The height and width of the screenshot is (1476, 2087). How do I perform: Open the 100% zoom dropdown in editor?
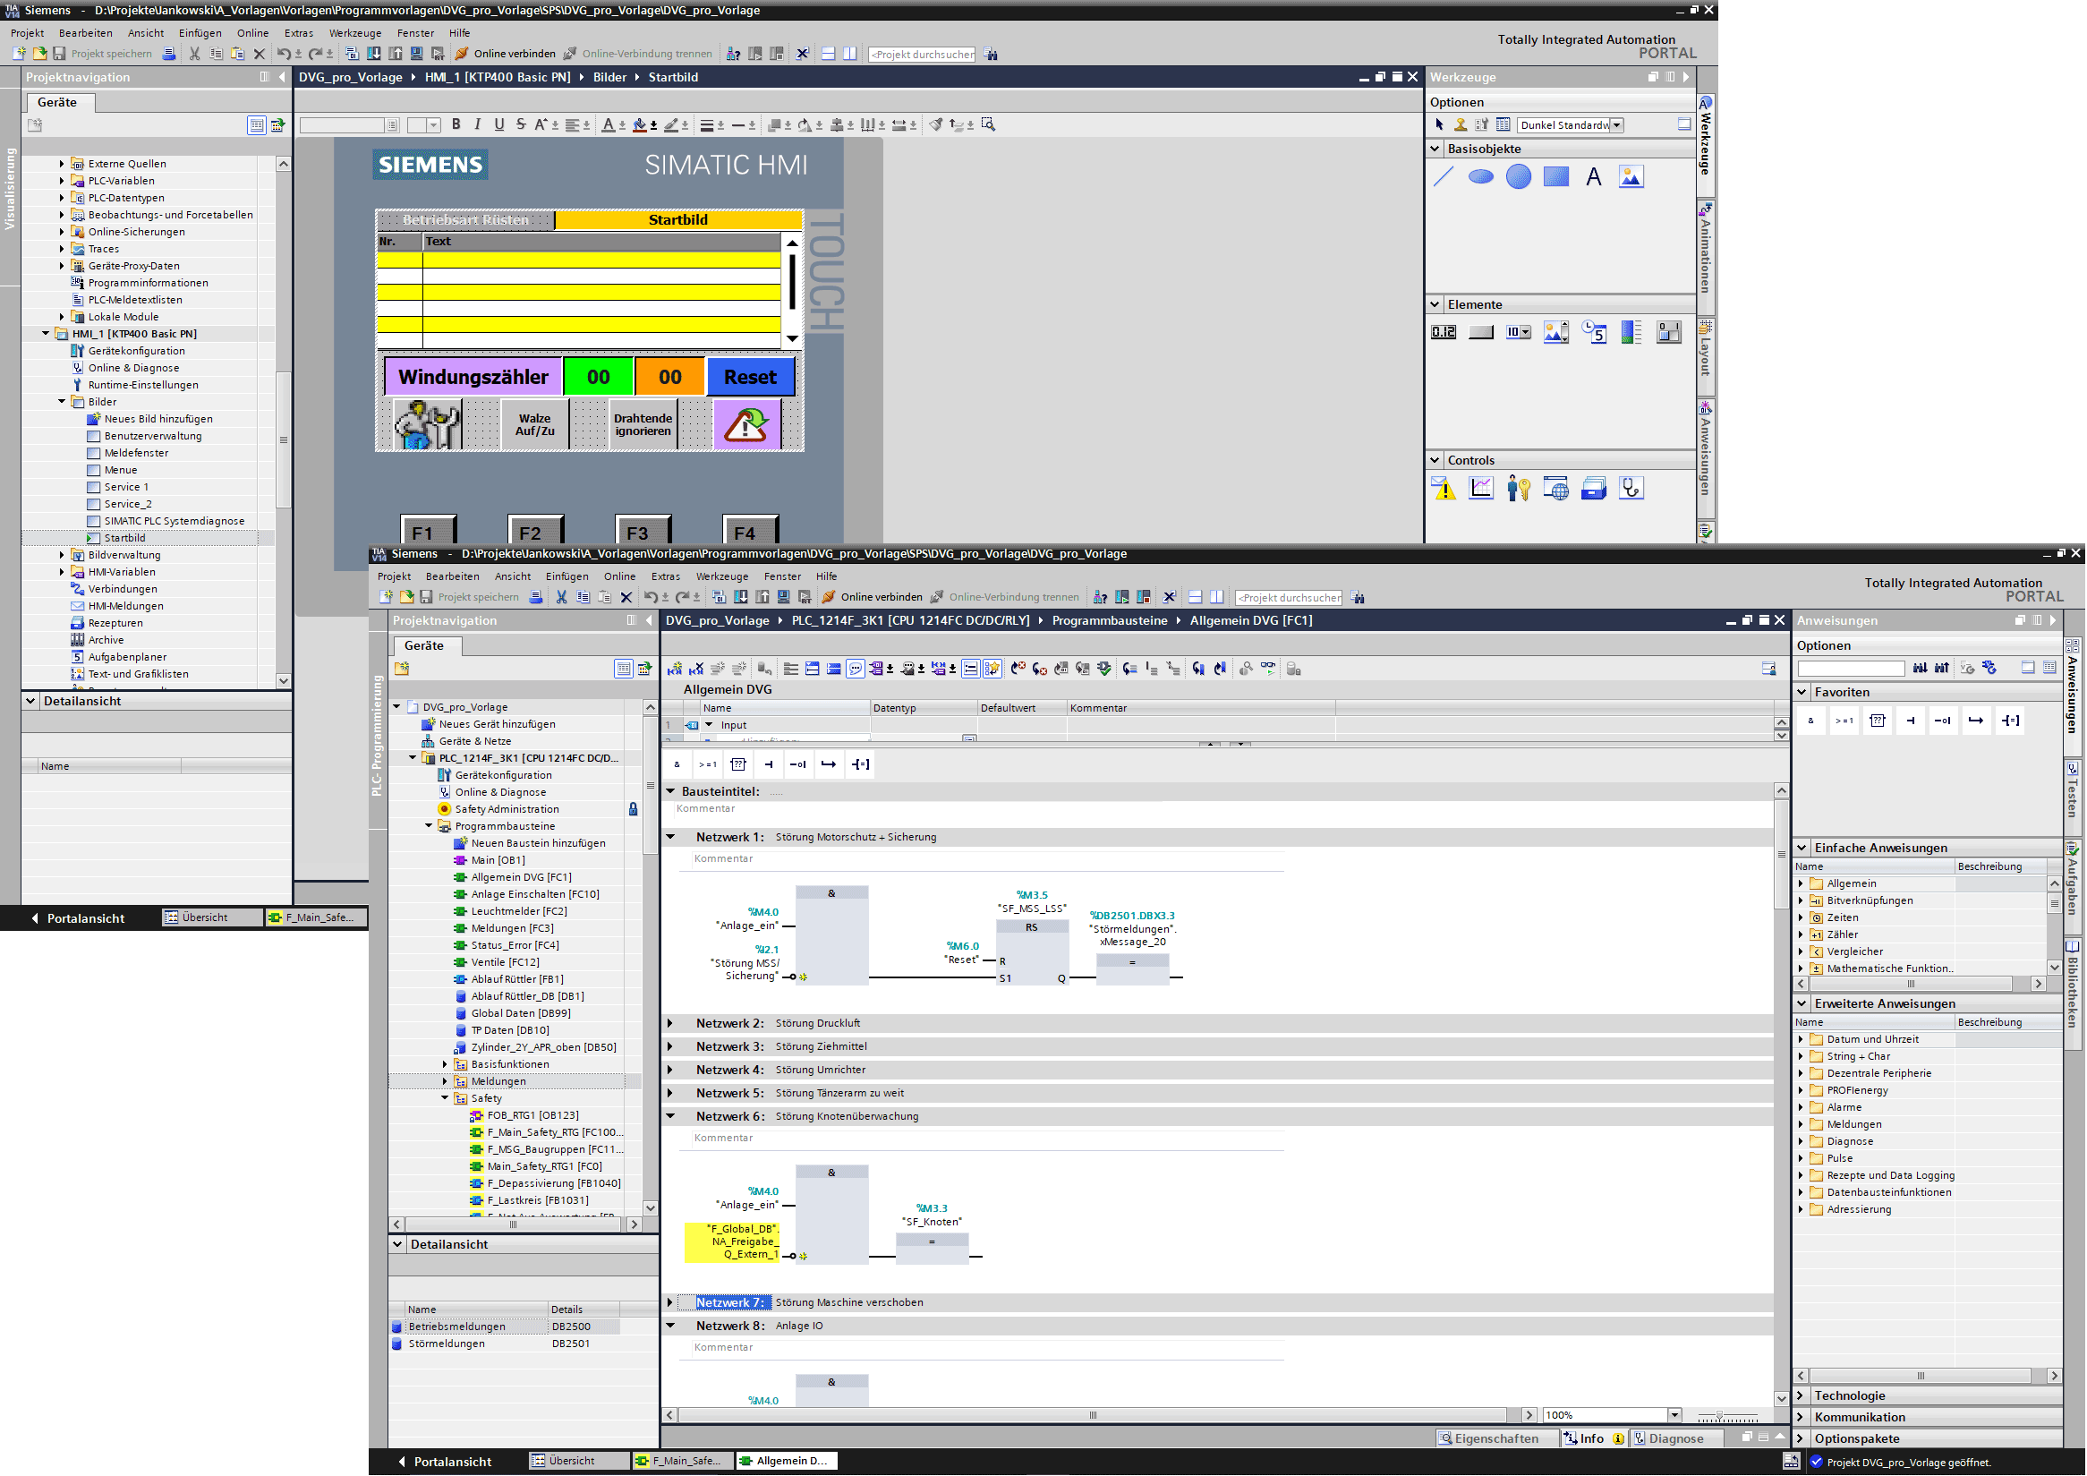click(1674, 1416)
